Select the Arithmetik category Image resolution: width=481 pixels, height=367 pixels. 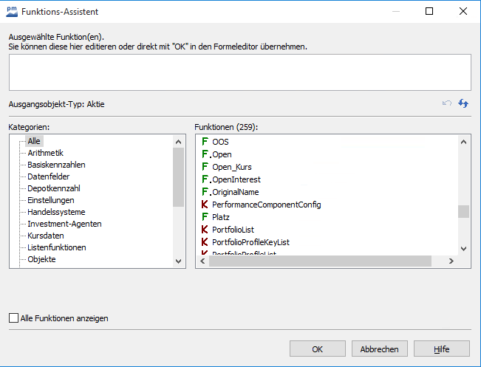[x=45, y=153]
